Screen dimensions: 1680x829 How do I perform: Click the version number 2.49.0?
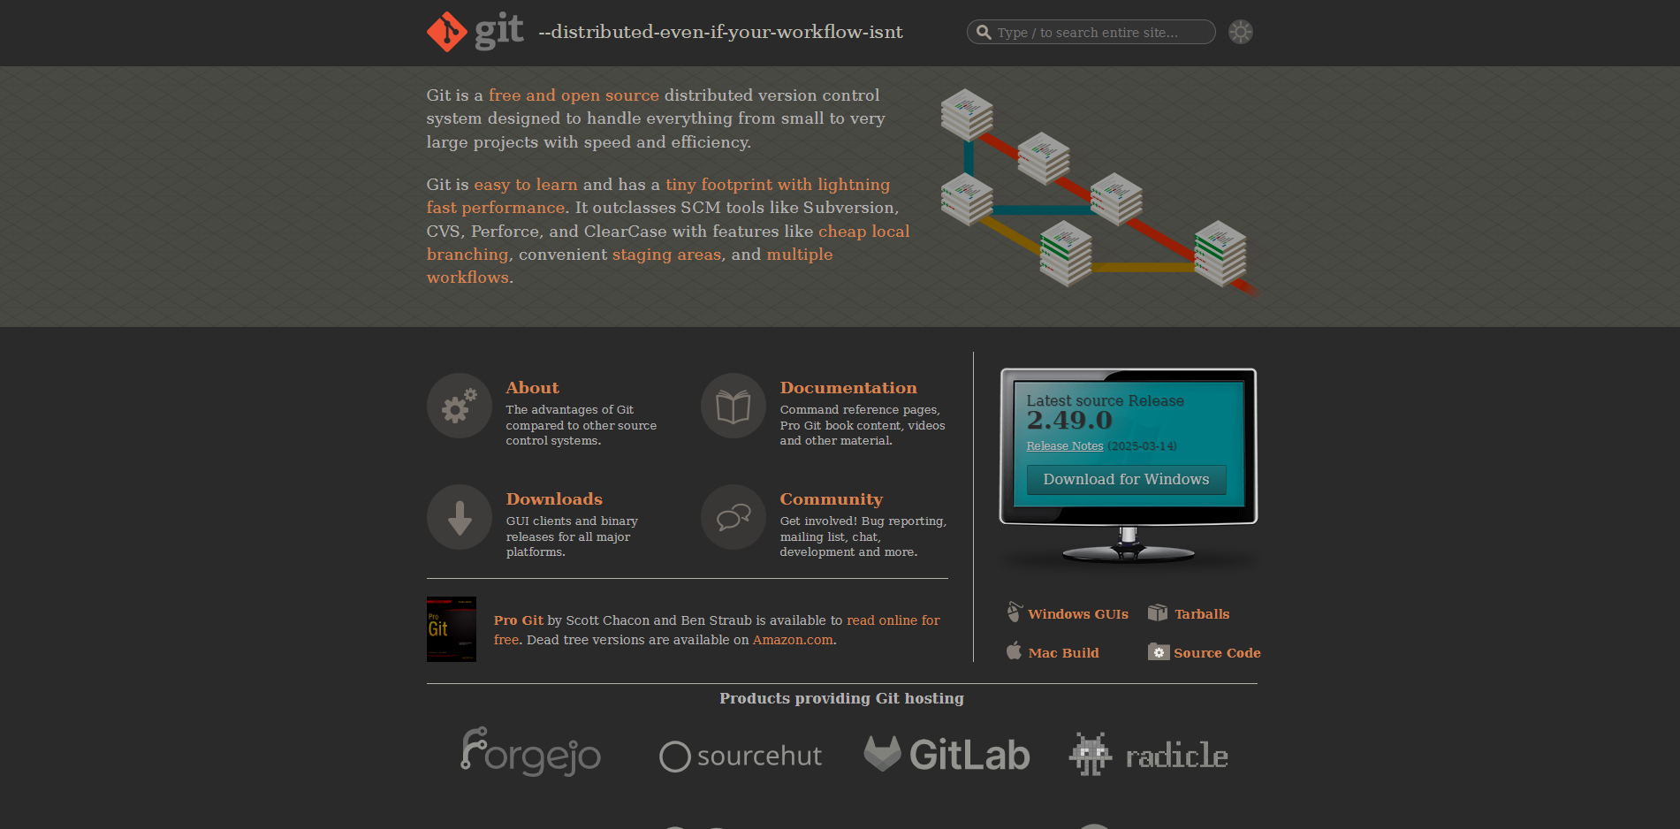coord(1069,421)
